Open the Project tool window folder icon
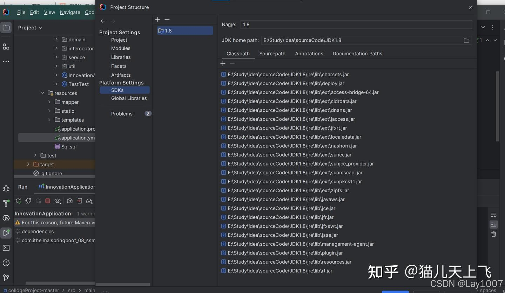505x293 pixels. coord(6,27)
